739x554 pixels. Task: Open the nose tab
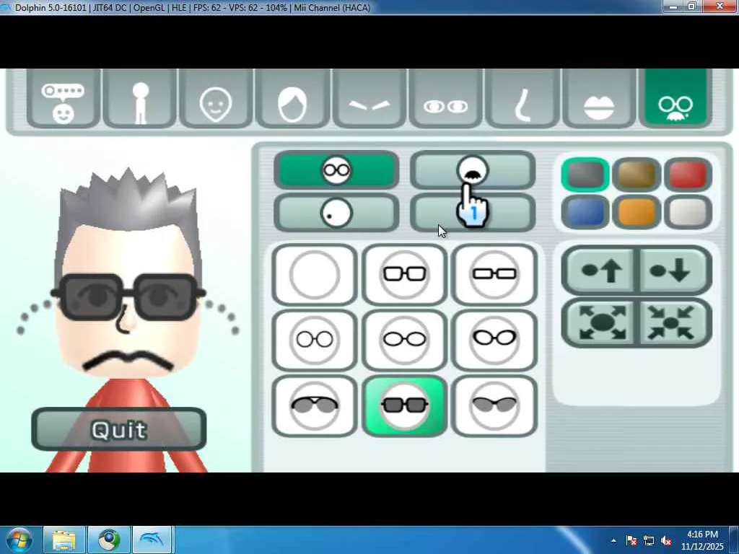coord(522,98)
